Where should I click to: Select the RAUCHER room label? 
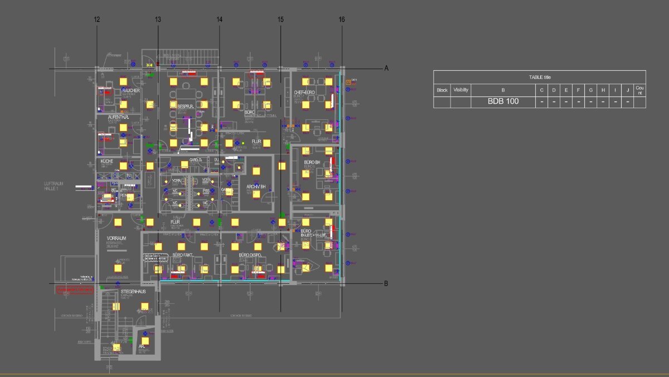point(131,90)
